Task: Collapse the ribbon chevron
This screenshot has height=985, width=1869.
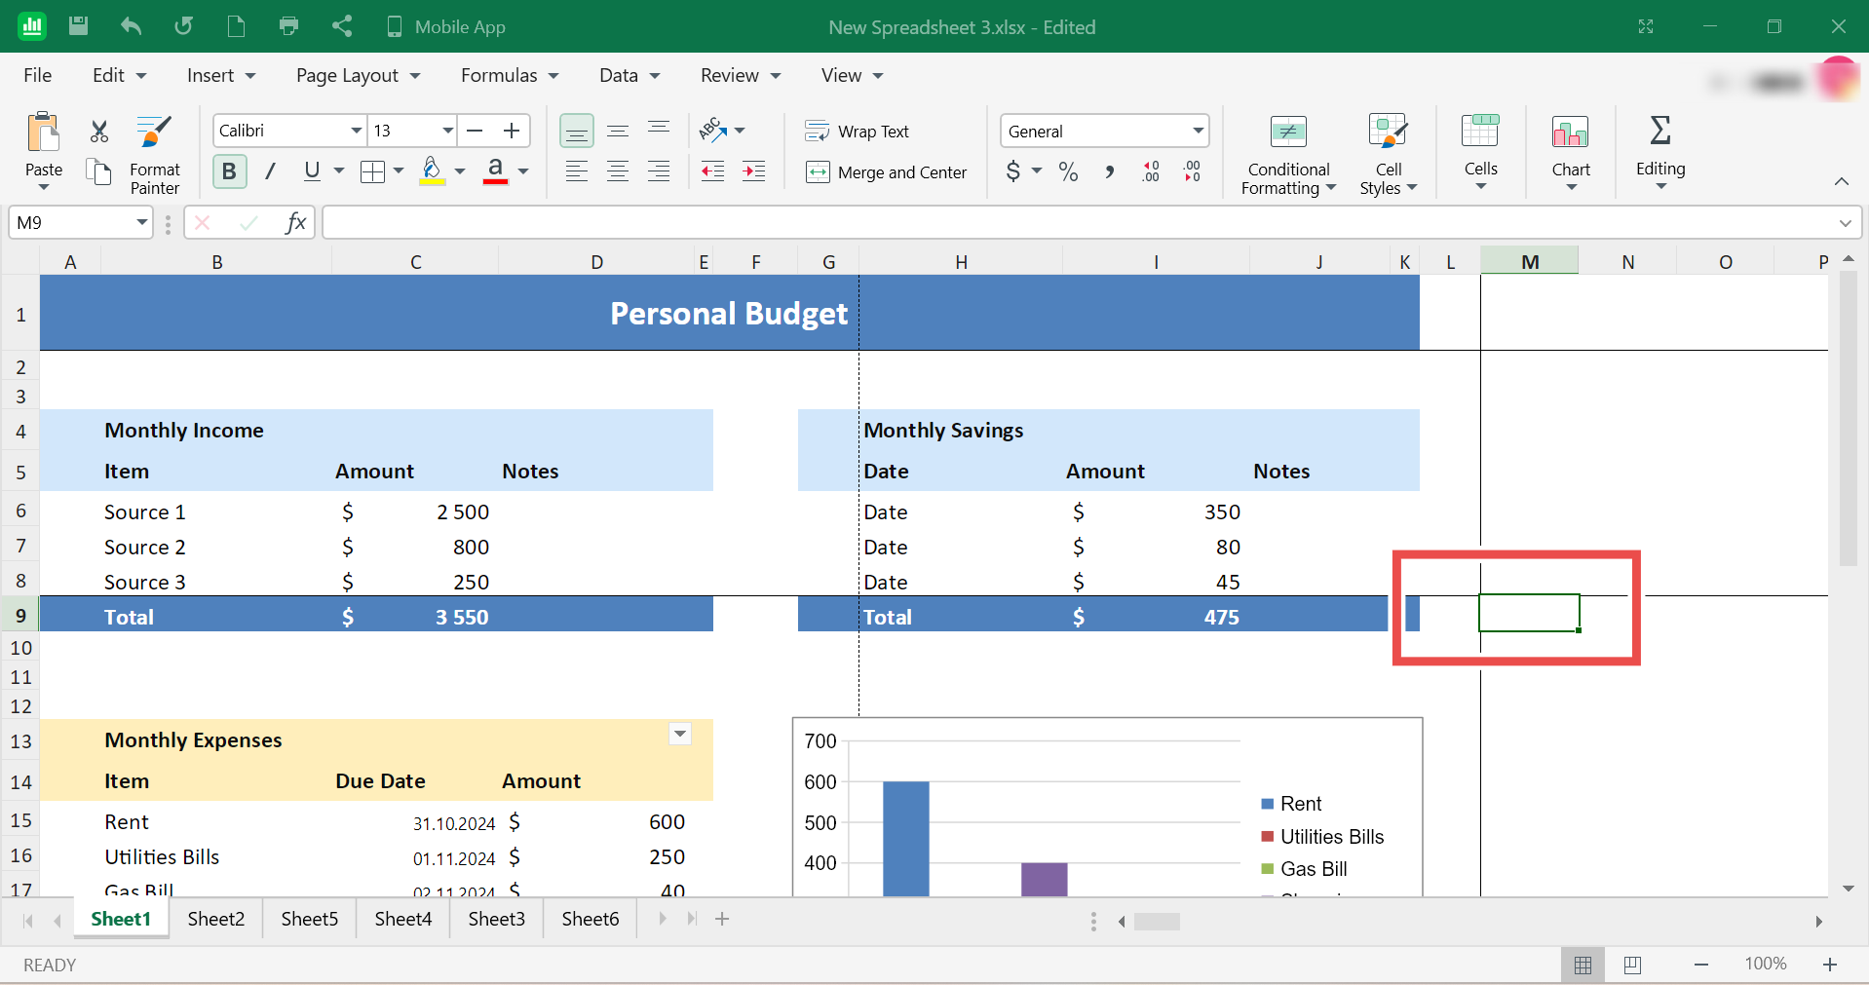Action: 1841,181
